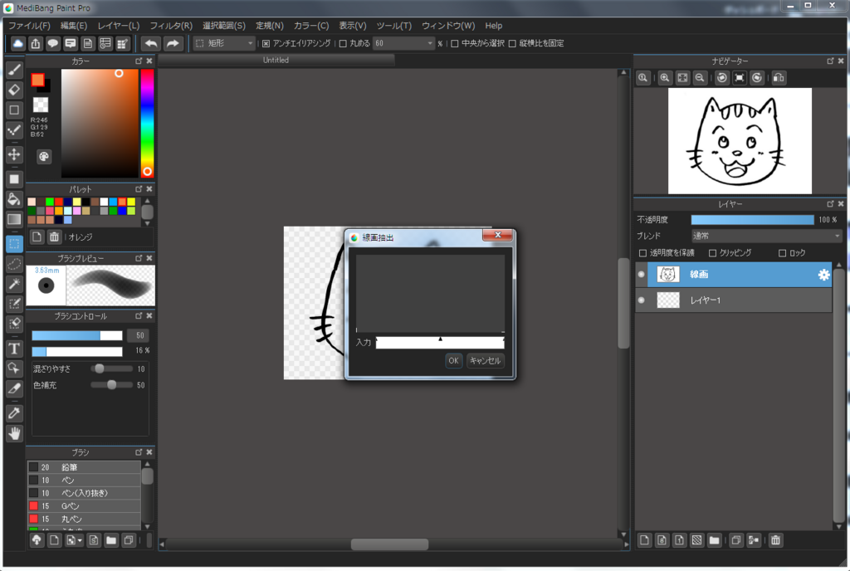The height and width of the screenshot is (571, 850).
Task: Click the Redo arrow in toolbar
Action: coord(173,43)
